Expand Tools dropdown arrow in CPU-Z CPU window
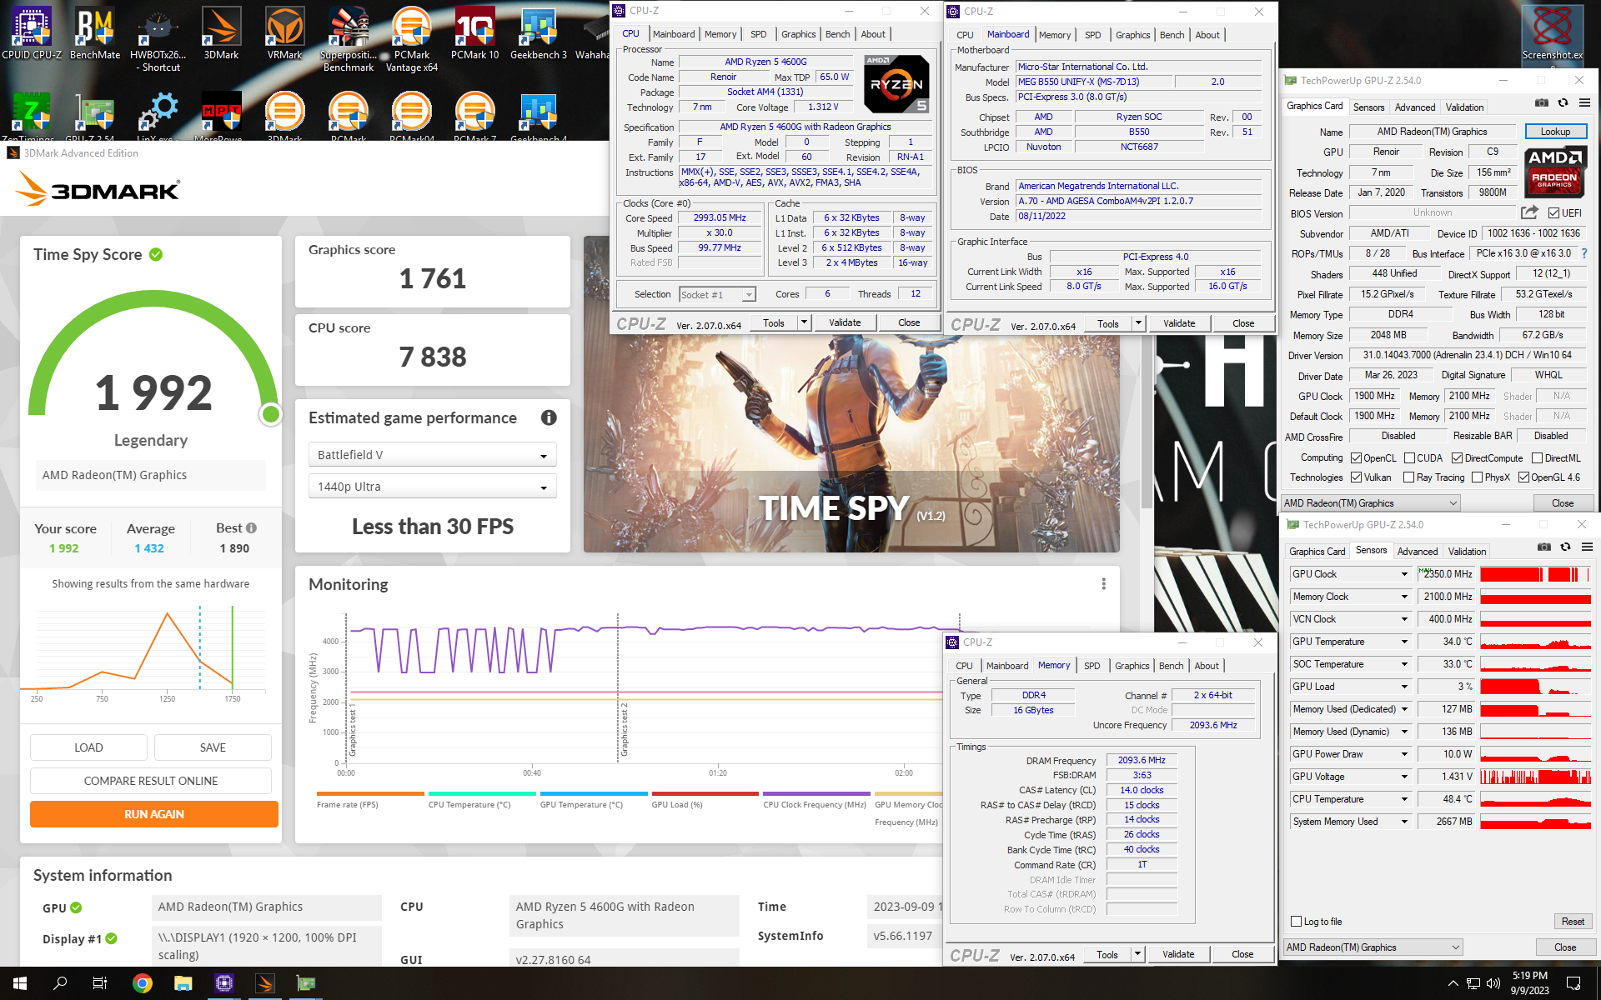This screenshot has height=1000, width=1601. coord(804,322)
